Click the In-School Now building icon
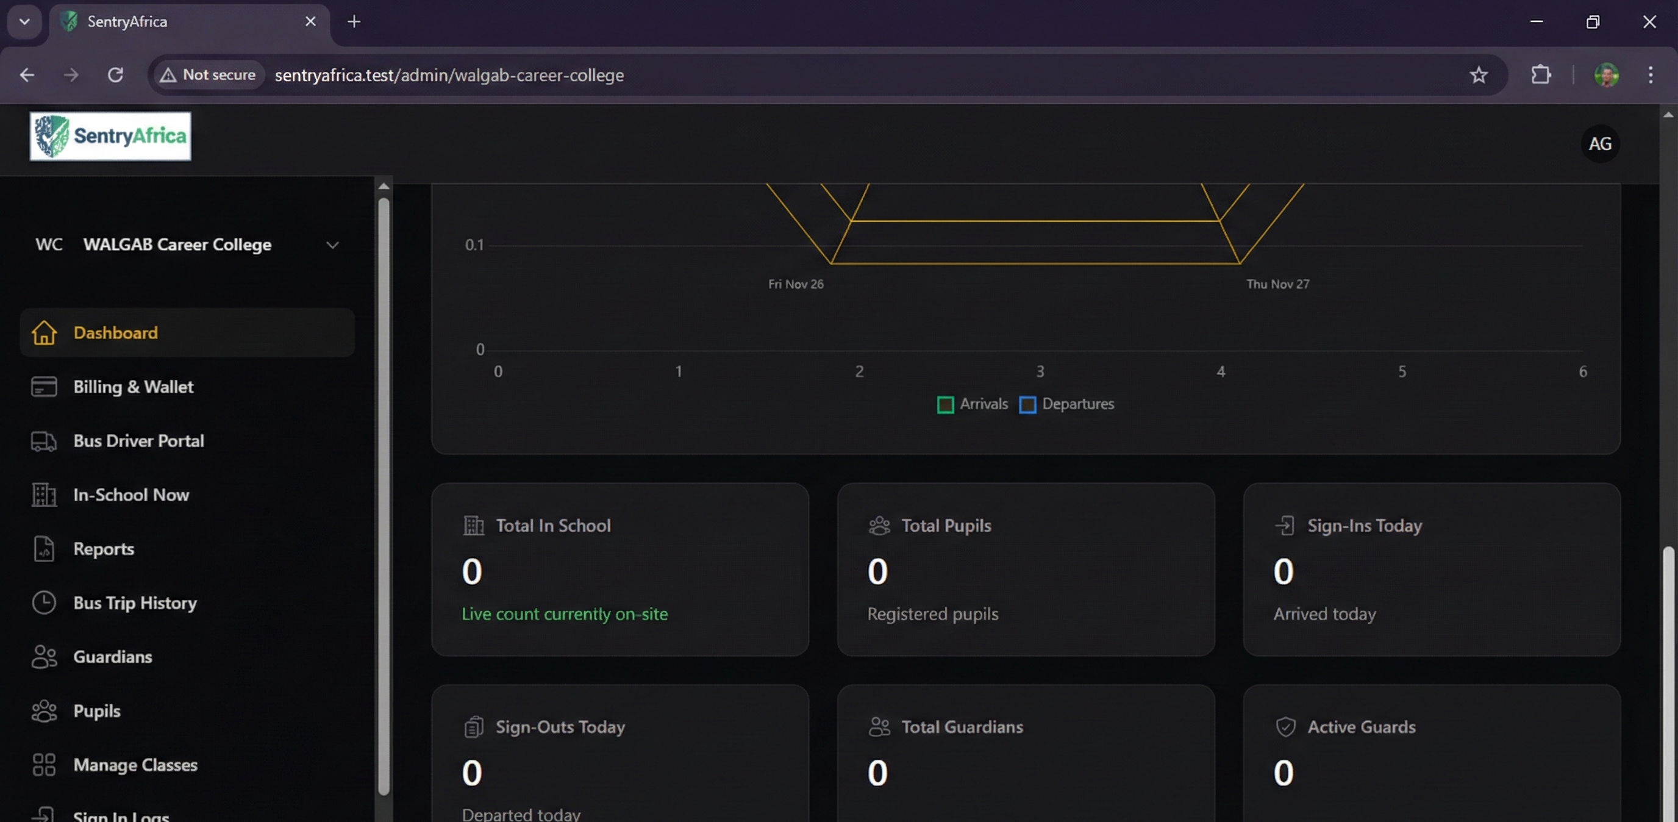This screenshot has height=822, width=1678. [x=43, y=495]
